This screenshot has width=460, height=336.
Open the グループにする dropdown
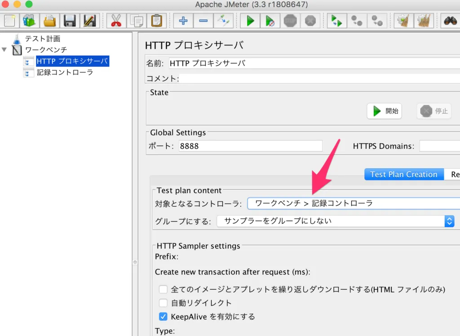(x=336, y=221)
